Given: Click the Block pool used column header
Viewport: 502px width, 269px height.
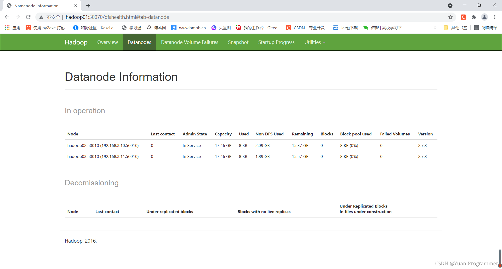Looking at the screenshot, I should (x=356, y=134).
